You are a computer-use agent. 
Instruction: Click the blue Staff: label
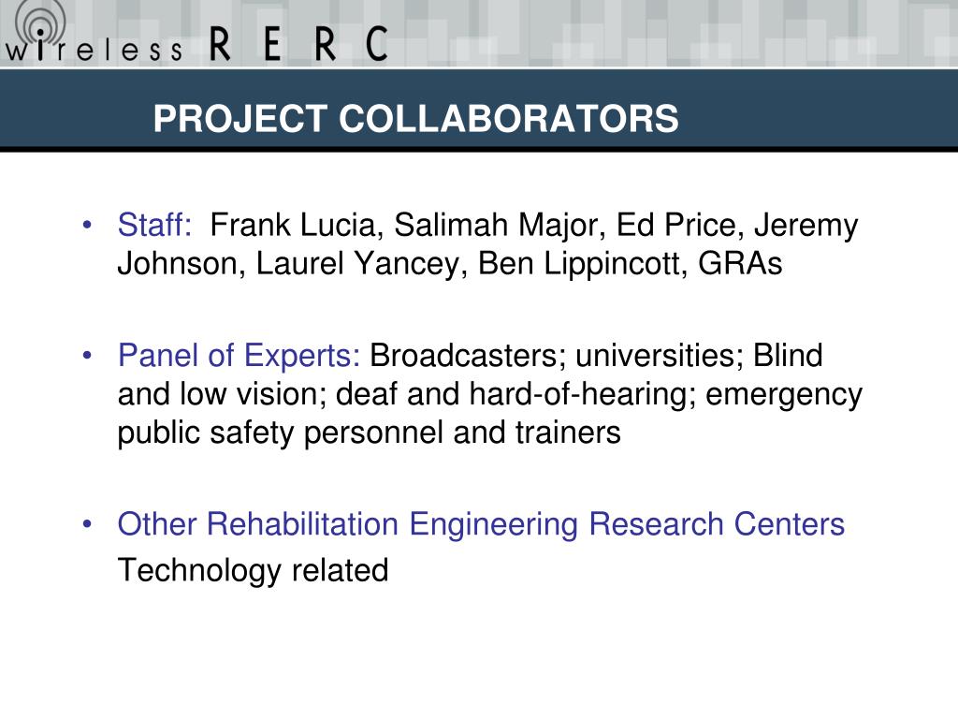pos(154,225)
